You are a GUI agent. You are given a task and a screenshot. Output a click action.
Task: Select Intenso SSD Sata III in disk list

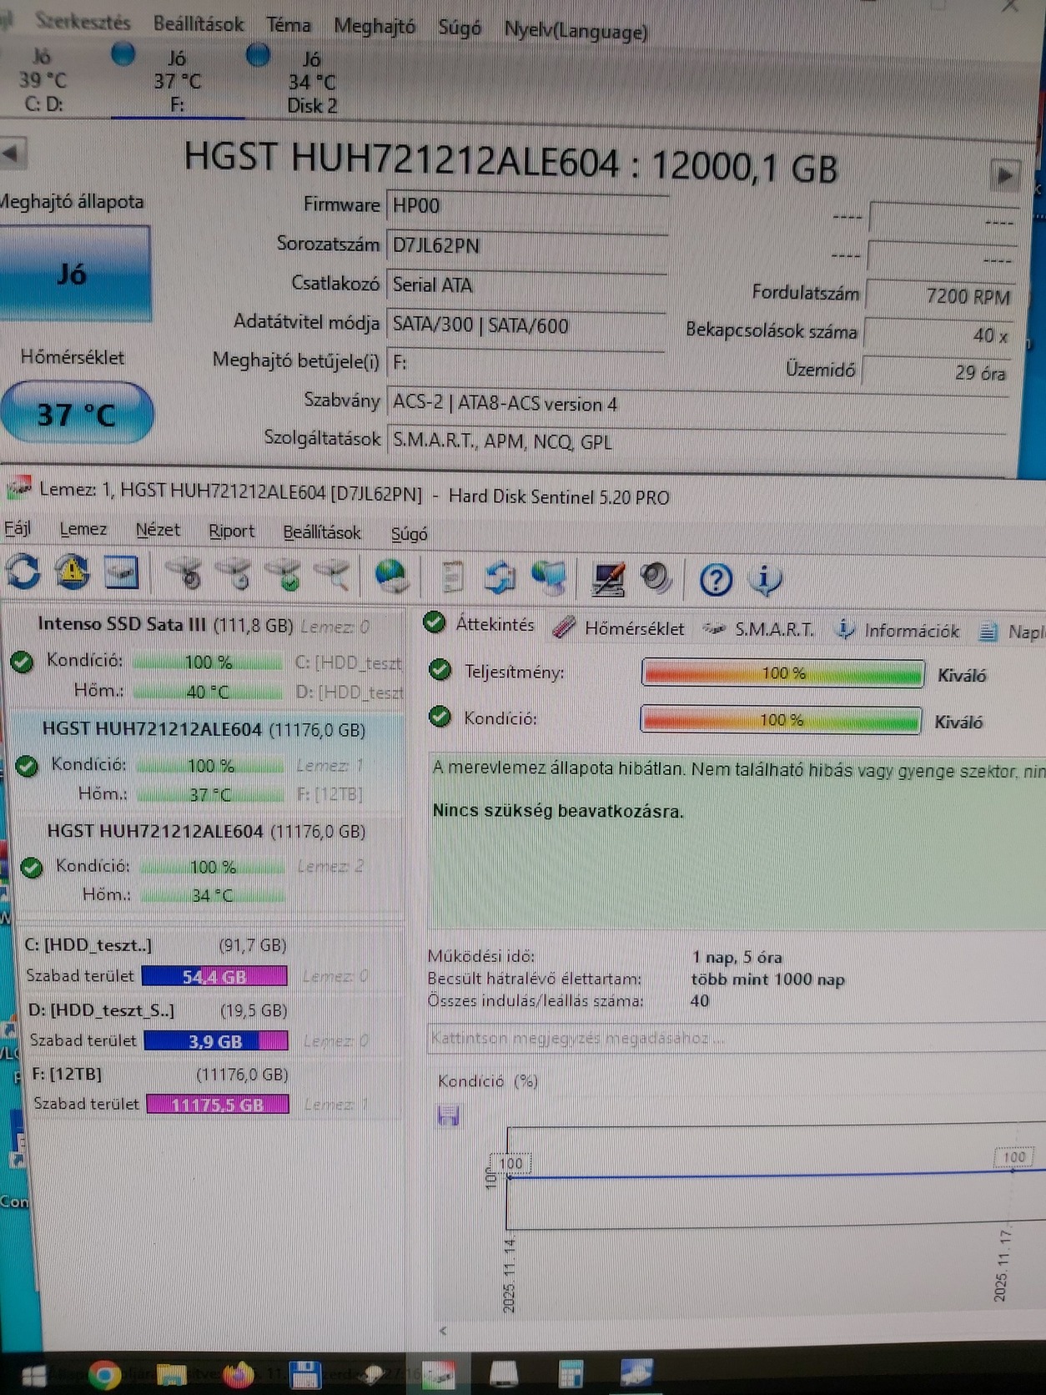click(x=204, y=657)
